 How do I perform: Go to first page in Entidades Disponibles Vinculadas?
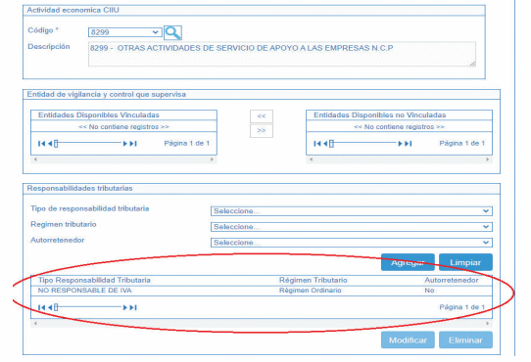(42, 144)
